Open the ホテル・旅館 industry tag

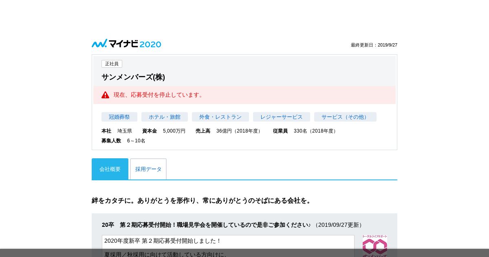(x=165, y=117)
